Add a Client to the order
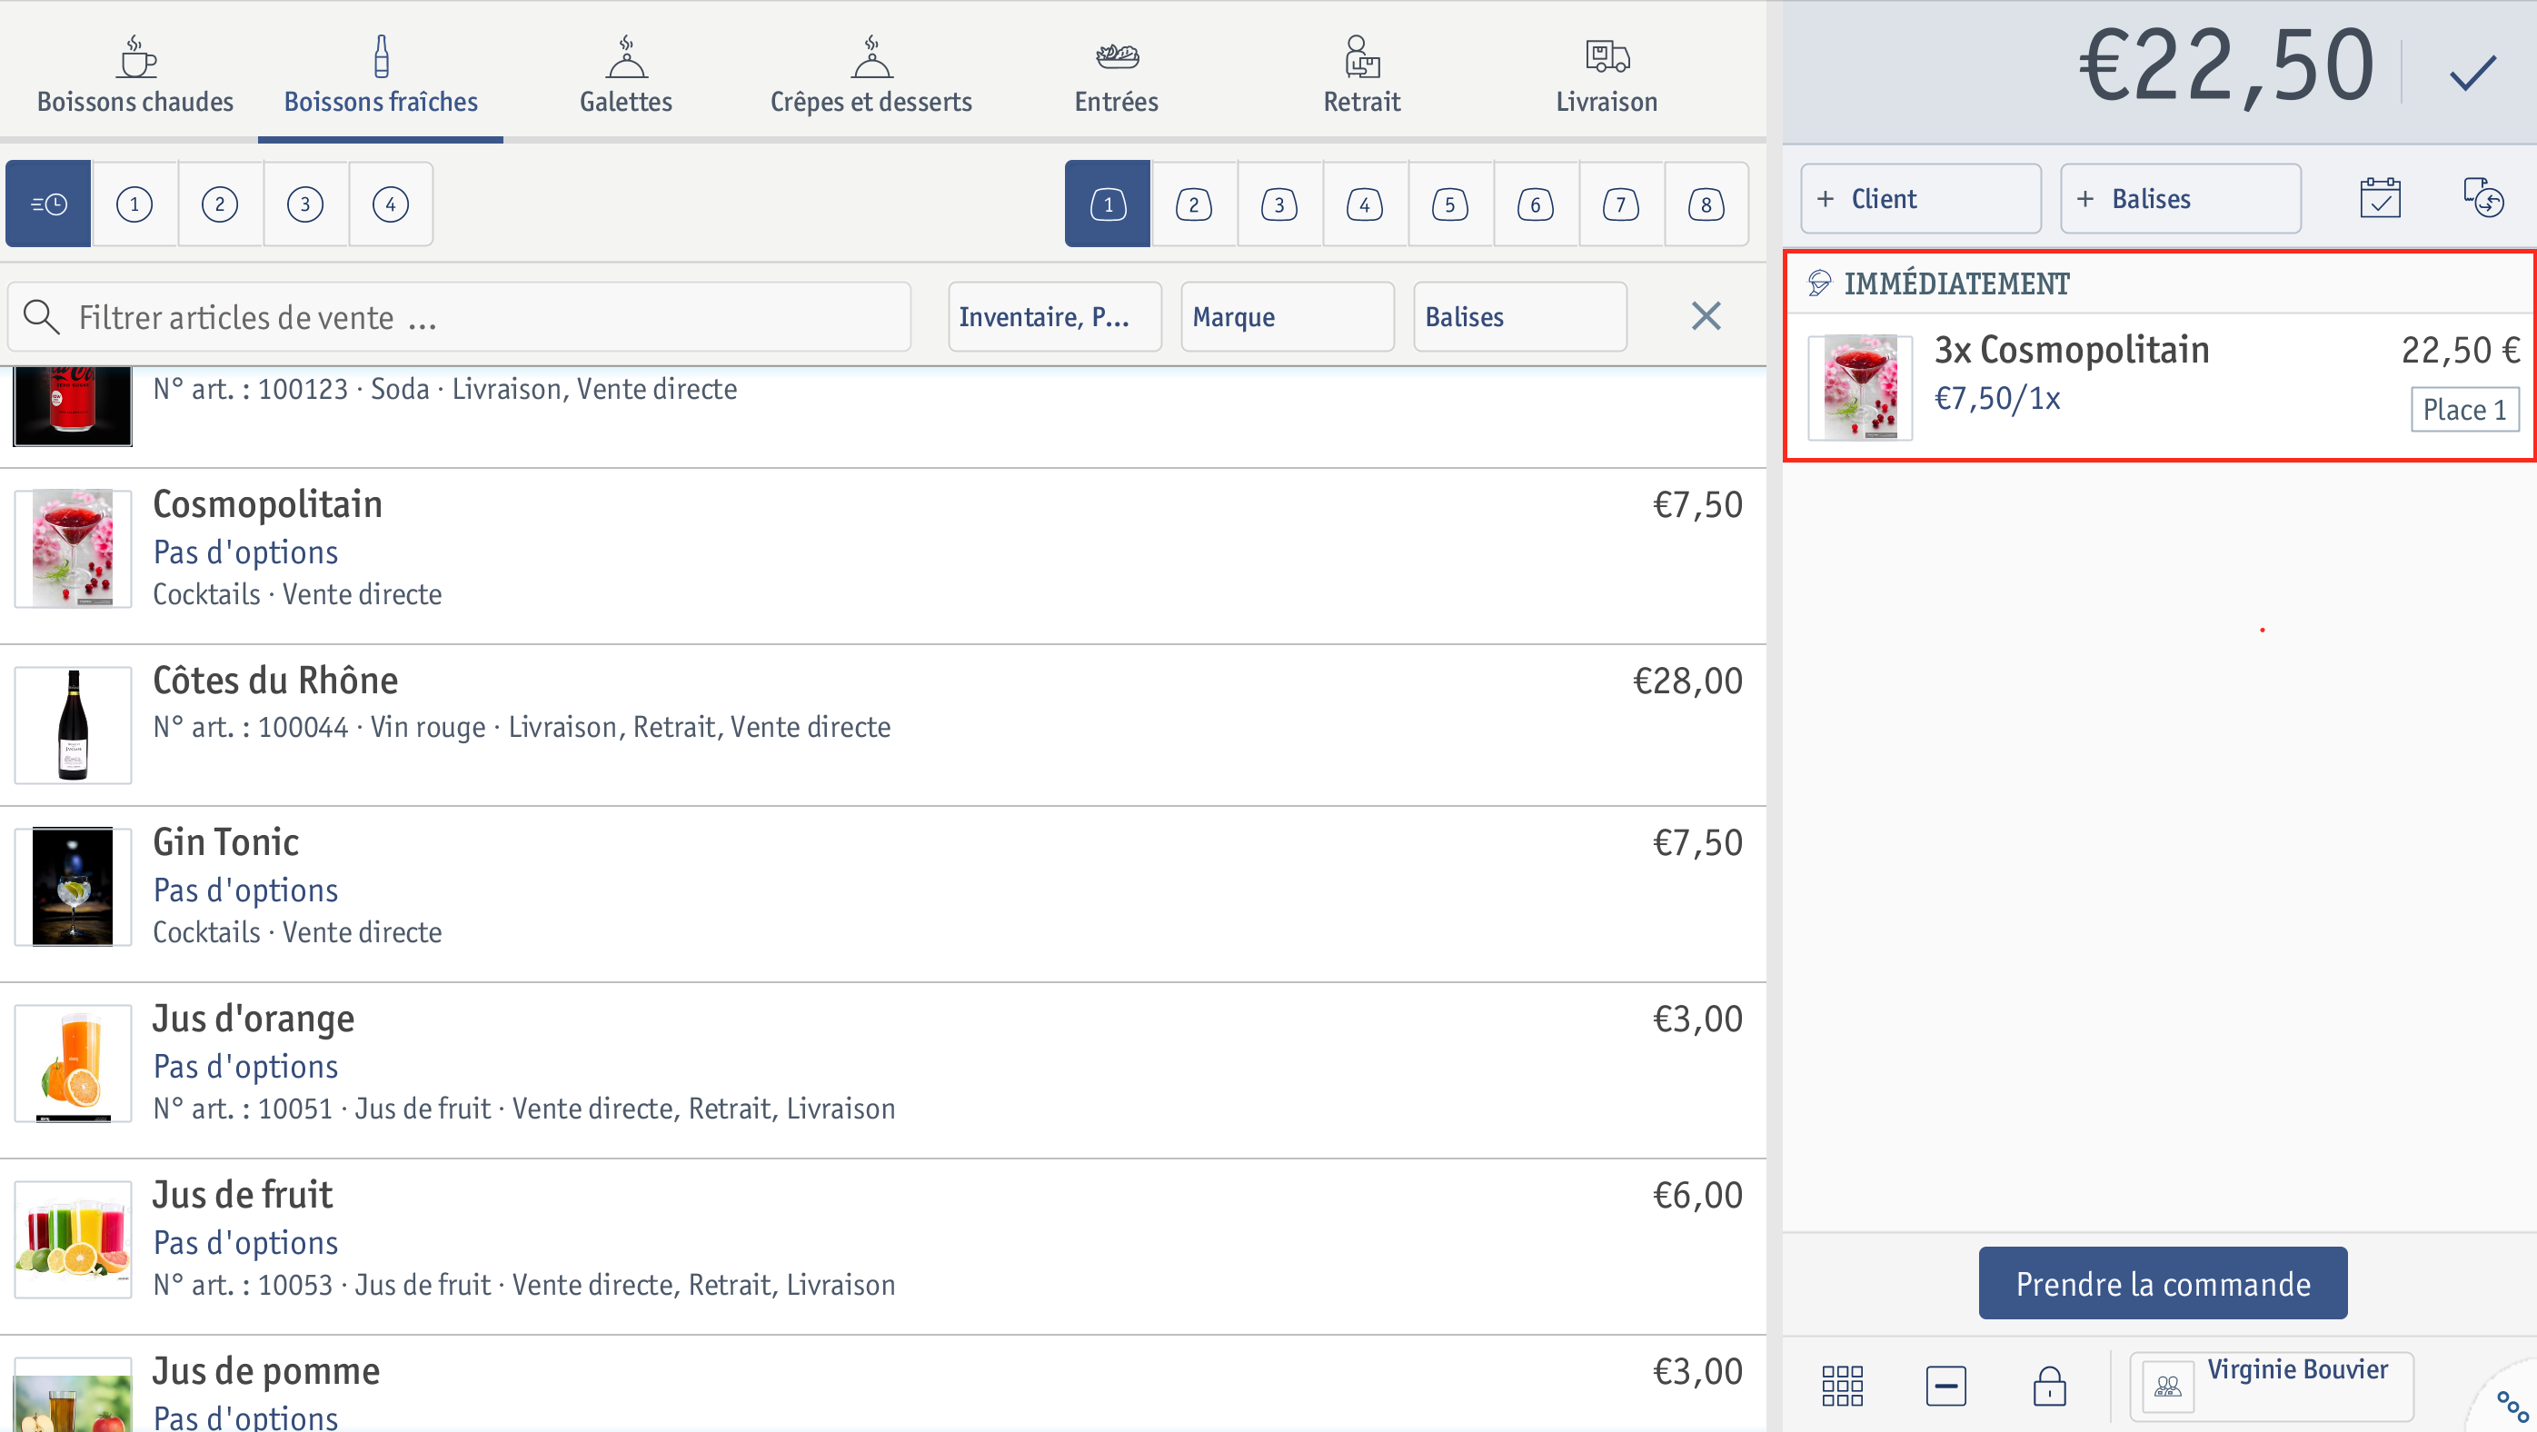This screenshot has width=2537, height=1432. 1921,199
